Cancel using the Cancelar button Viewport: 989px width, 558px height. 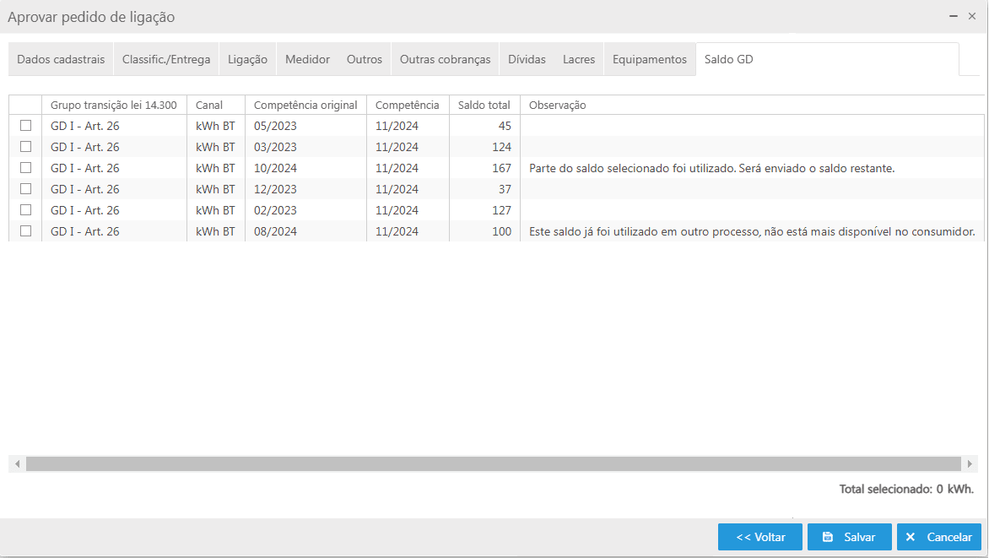[938, 537]
